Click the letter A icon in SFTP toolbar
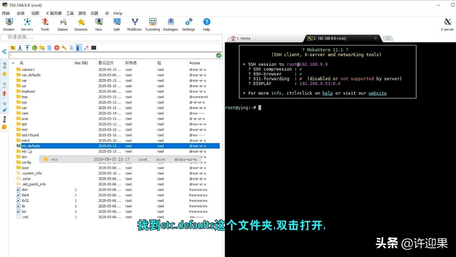 [x=71, y=48]
